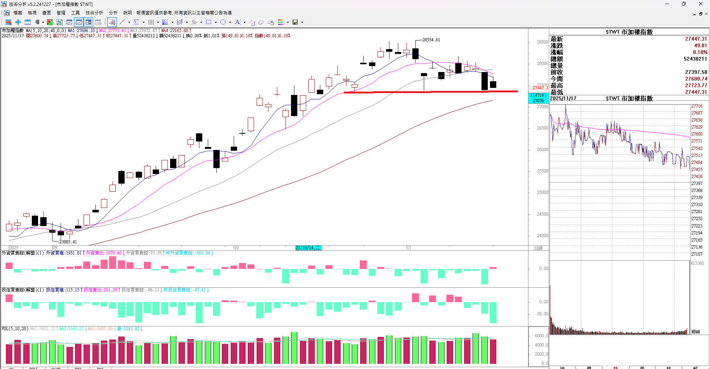Click the eraser icon in toolbar
Viewport: 710px width, 369px height.
(261, 22)
